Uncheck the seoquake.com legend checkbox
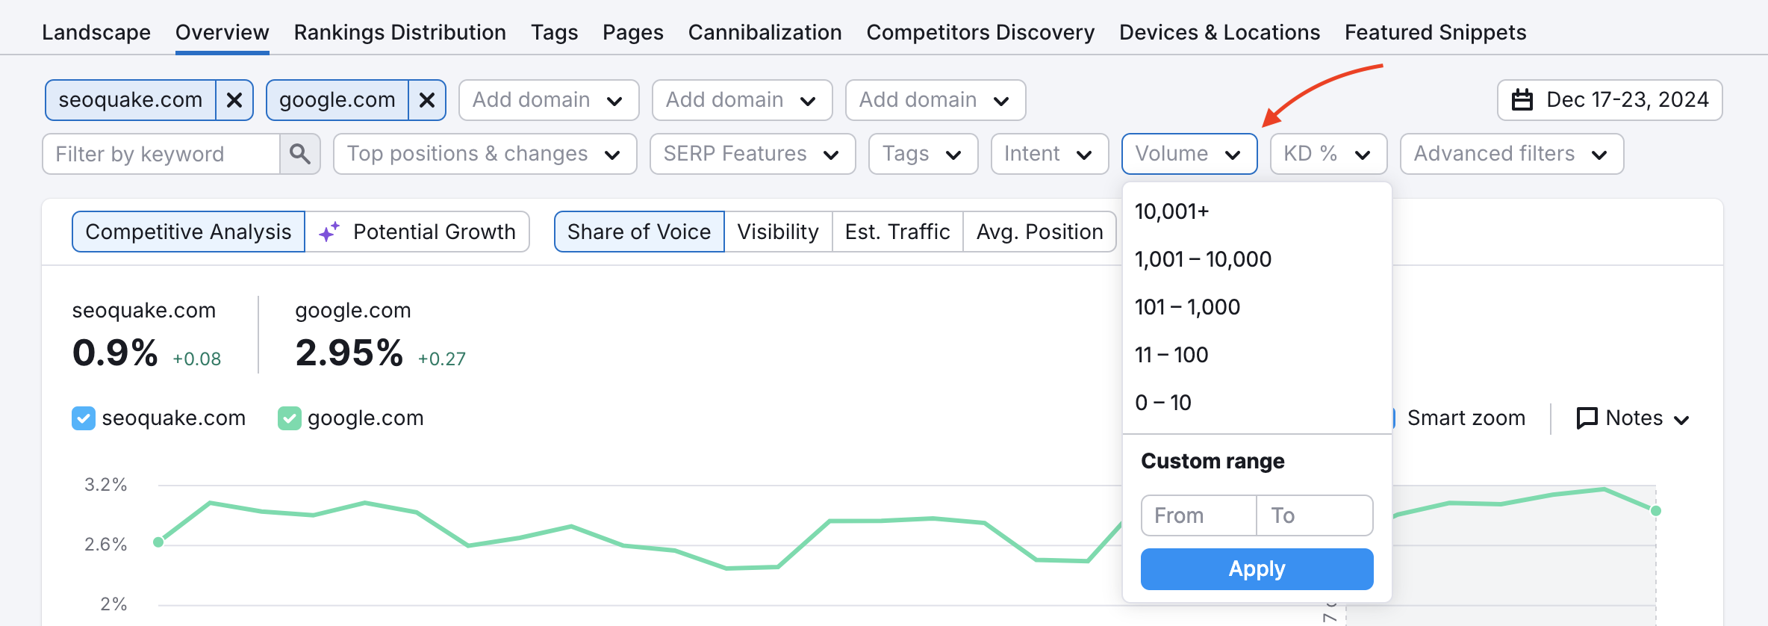This screenshot has width=1768, height=626. click(84, 418)
